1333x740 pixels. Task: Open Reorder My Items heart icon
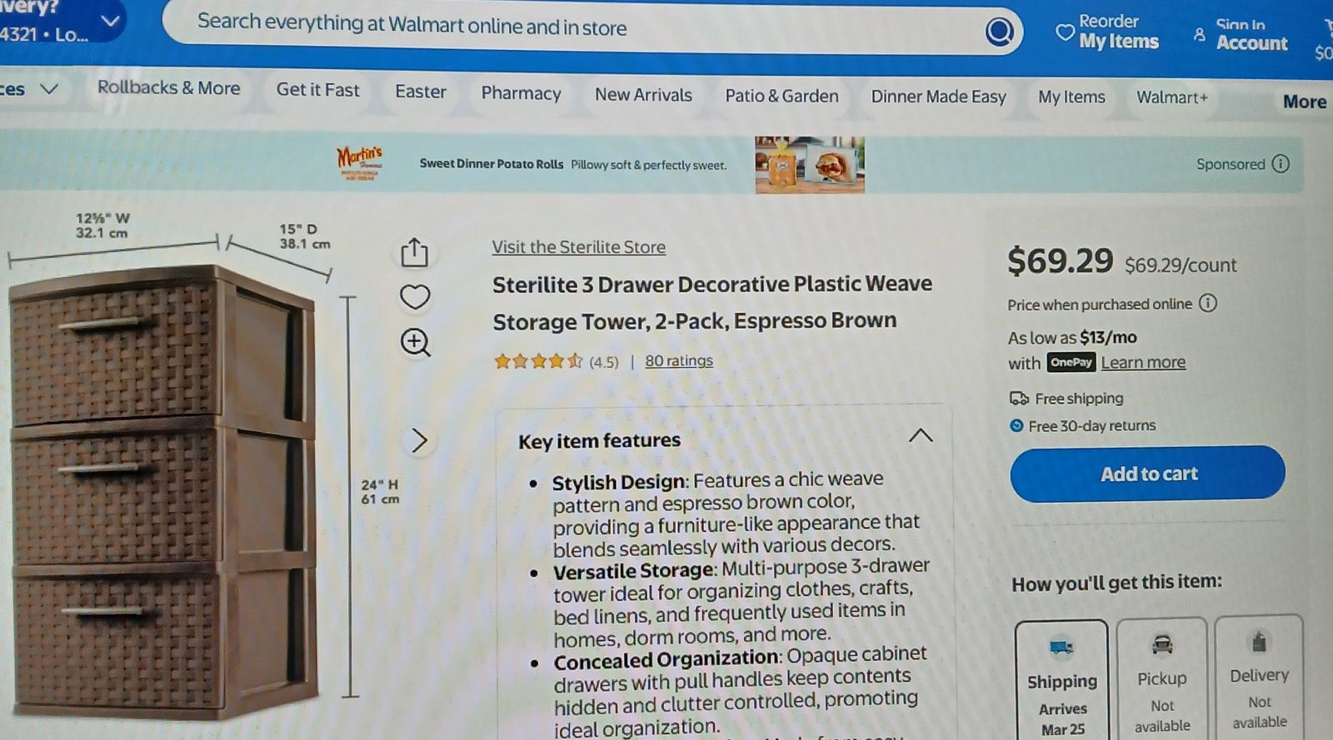(1064, 32)
